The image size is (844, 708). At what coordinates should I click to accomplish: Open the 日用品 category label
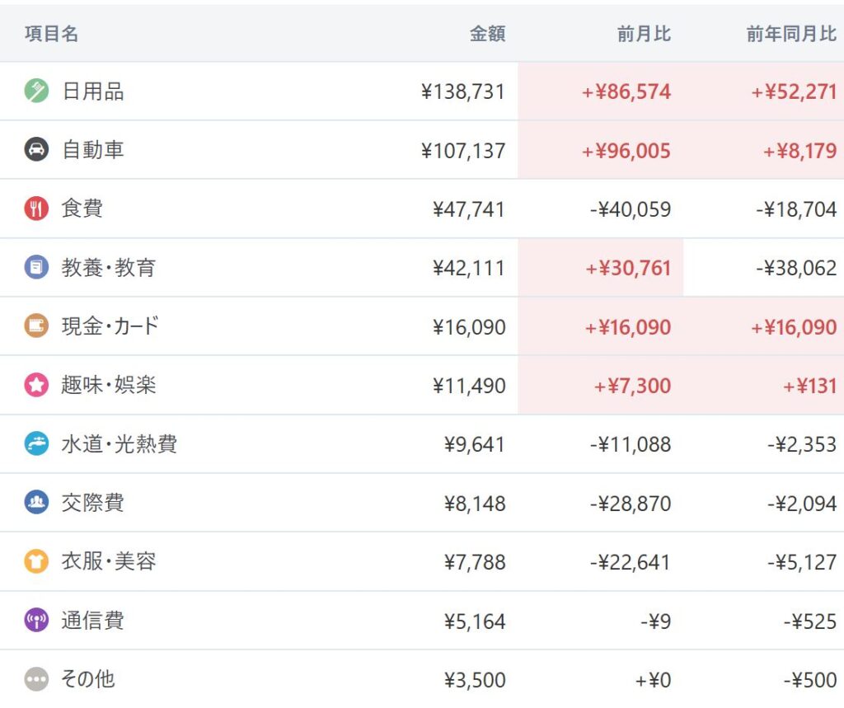click(92, 91)
